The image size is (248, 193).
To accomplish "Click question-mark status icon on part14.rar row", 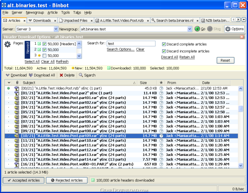I will (x=161, y=160).
